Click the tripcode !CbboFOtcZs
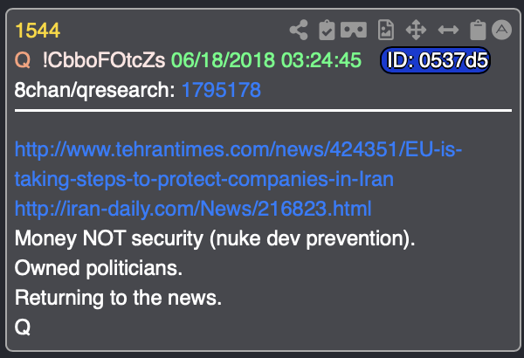 pos(104,60)
